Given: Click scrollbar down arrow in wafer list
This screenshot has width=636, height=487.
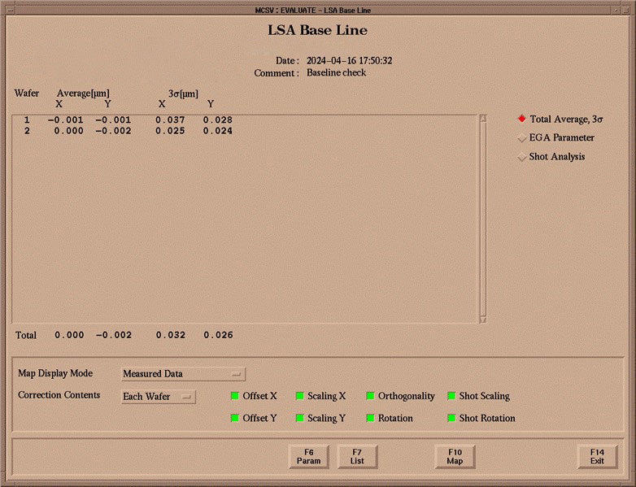Looking at the screenshot, I should (x=482, y=320).
